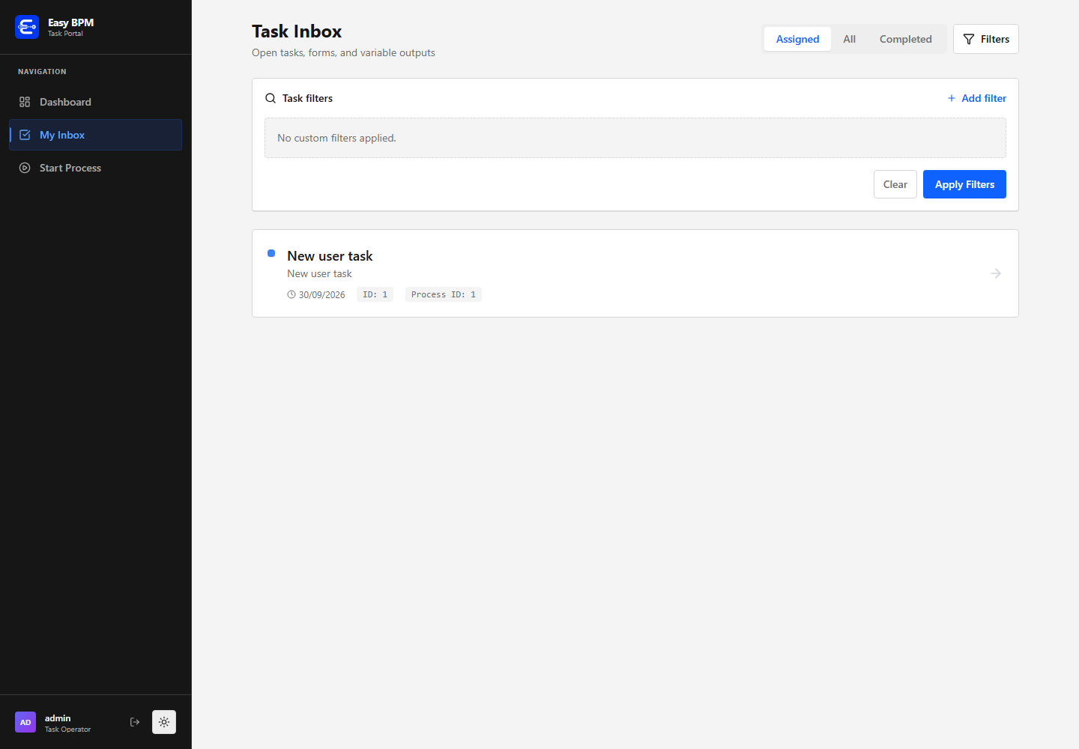This screenshot has width=1079, height=749.
Task: Click the Task Inbox heading
Action: [x=297, y=31]
